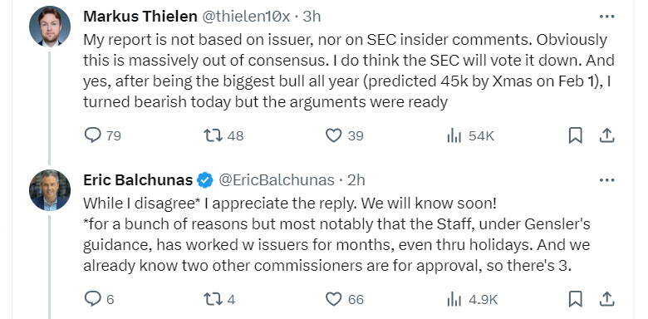Screen dimensions: 648x319
Task: Visit the @EricBalchunas handle link
Action: click(x=276, y=180)
